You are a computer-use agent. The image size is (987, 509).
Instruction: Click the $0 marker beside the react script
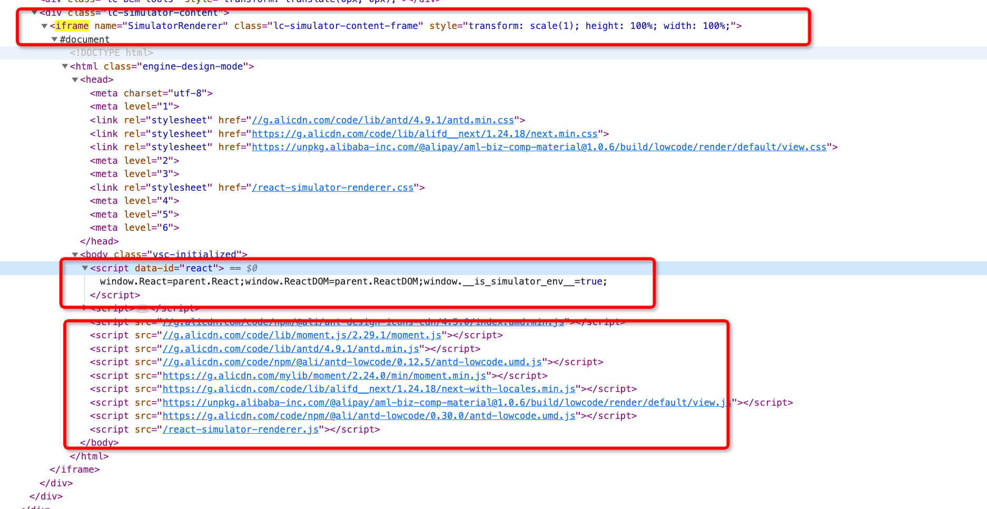point(251,268)
